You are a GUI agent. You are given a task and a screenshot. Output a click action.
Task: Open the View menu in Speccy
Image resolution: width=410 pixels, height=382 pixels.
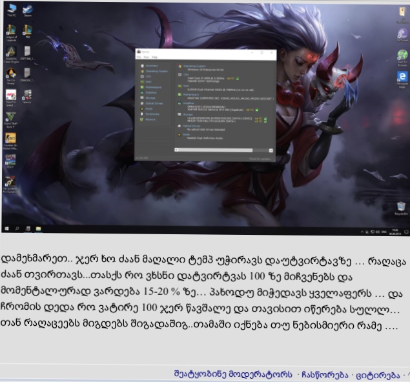pyautogui.click(x=147, y=57)
